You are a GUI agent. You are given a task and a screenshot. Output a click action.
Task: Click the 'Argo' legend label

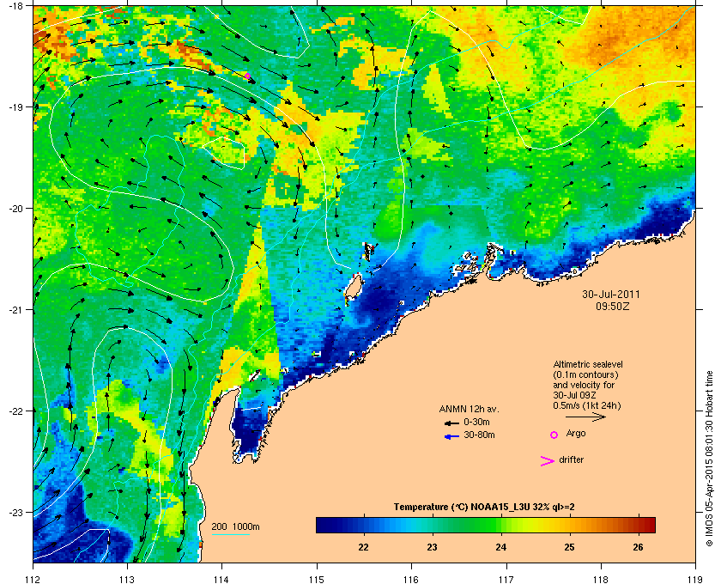576,433
